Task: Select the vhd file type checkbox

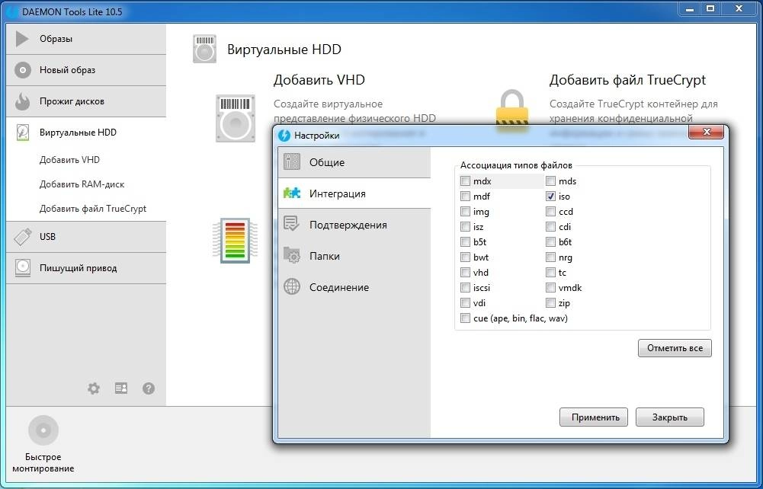Action: [x=465, y=272]
